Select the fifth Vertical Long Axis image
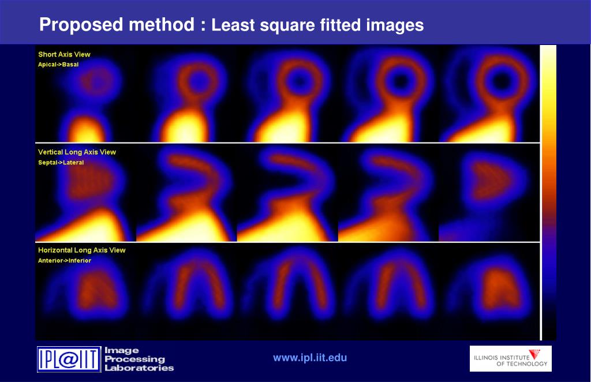 (x=489, y=193)
